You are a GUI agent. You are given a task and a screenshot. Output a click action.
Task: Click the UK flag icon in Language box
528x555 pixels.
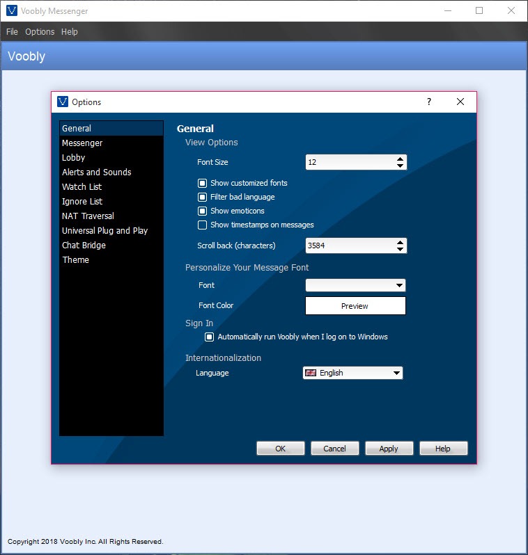(311, 373)
